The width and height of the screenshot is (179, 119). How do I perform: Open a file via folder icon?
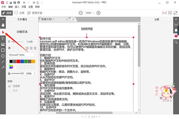[11, 2]
